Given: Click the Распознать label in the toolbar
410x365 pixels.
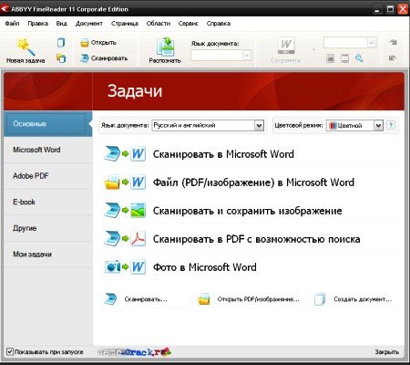Looking at the screenshot, I should (165, 61).
